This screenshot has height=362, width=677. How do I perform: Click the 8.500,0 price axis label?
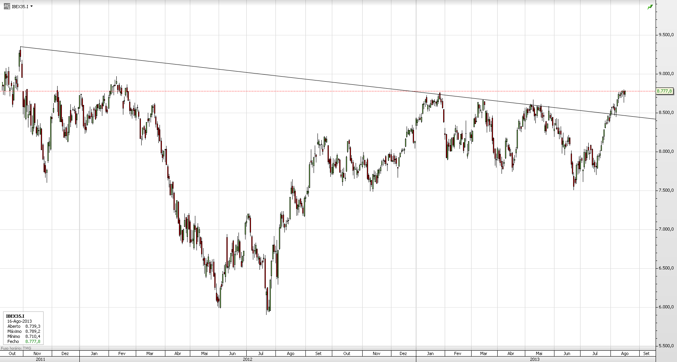666,113
